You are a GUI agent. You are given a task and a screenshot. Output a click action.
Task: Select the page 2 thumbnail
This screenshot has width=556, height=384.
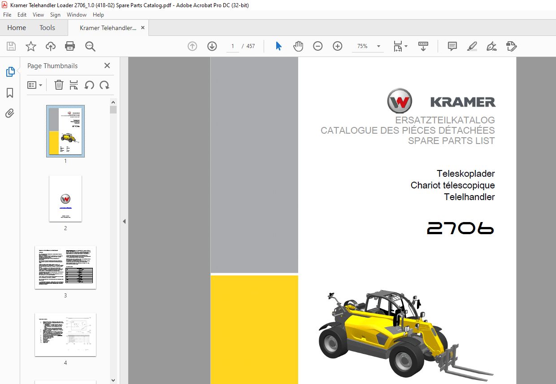point(65,198)
